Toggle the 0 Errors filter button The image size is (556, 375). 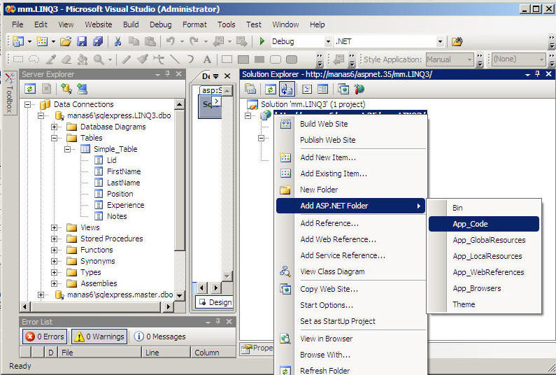click(x=45, y=337)
